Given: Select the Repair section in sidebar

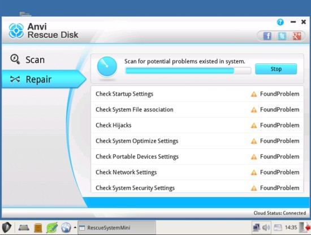Looking at the screenshot, I should [x=44, y=79].
